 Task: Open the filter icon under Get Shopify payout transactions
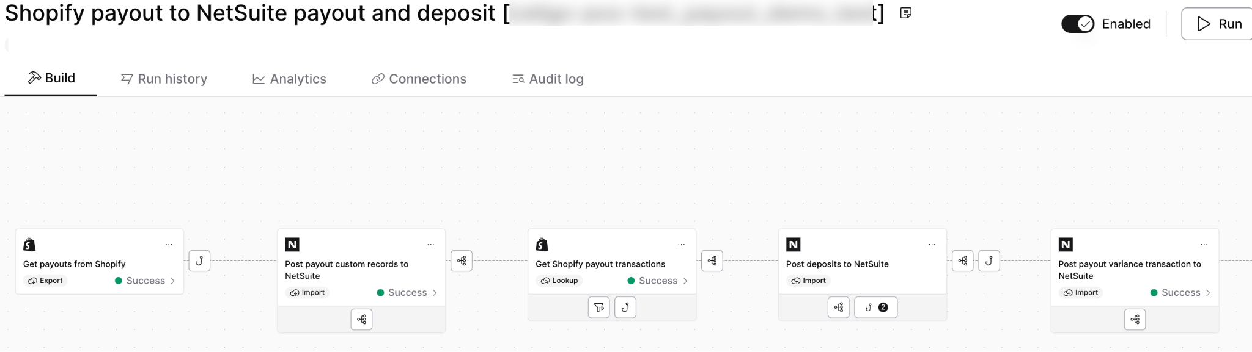pos(598,307)
